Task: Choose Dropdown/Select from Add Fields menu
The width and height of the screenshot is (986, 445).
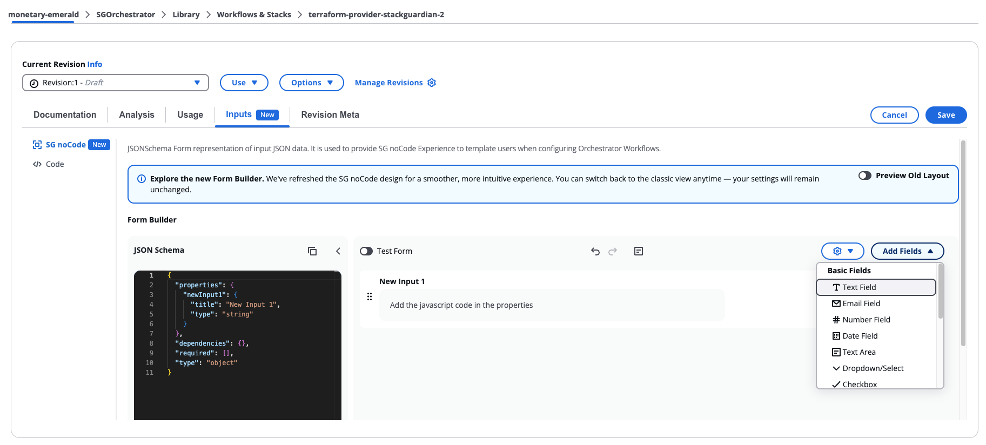Action: [873, 368]
